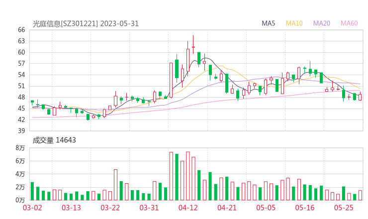Click the 04-21 date axis label
The height and width of the screenshot is (219, 368).
(x=227, y=208)
